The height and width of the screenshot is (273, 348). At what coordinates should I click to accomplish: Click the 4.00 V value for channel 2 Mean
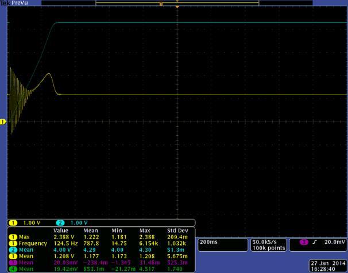click(x=62, y=250)
